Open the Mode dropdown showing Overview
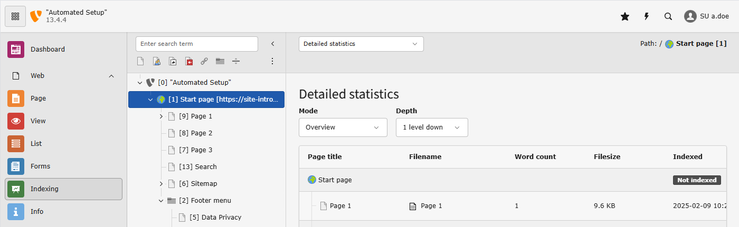 tap(343, 127)
